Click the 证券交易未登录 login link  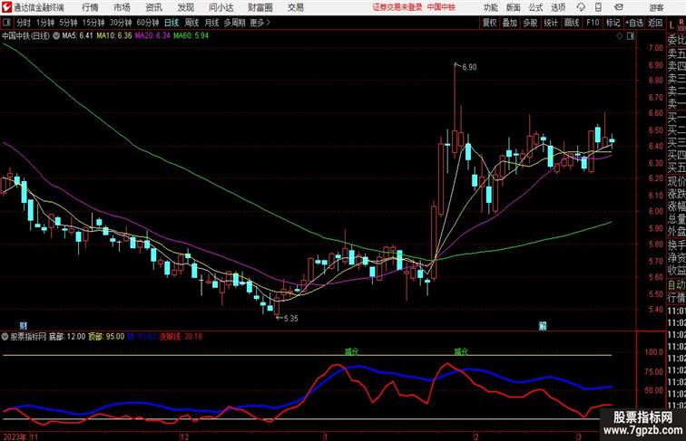[x=397, y=7]
